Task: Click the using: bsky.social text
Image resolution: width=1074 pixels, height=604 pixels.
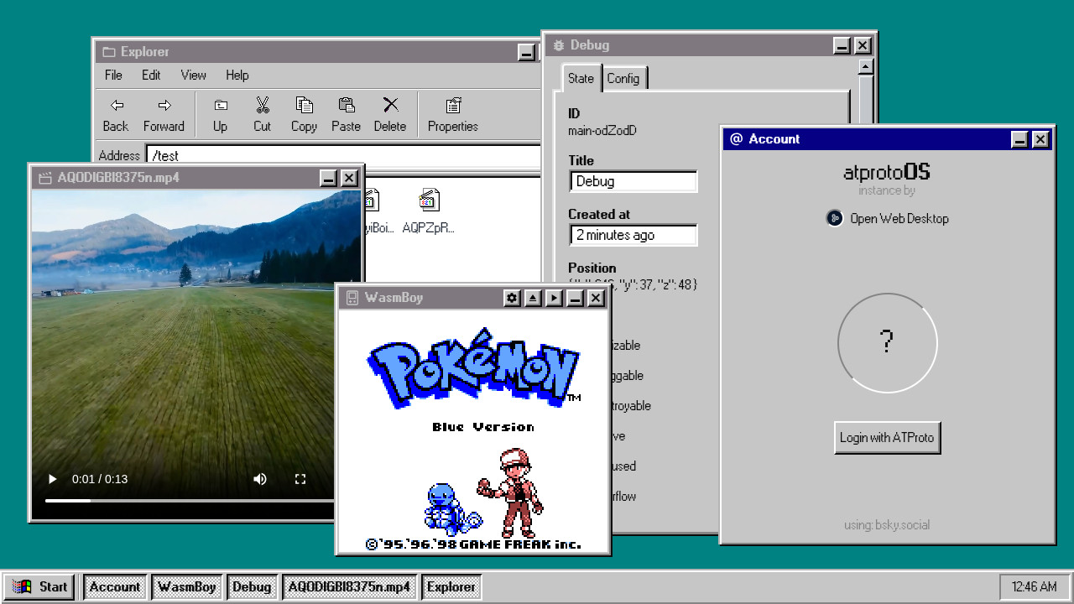Action: pyautogui.click(x=887, y=525)
